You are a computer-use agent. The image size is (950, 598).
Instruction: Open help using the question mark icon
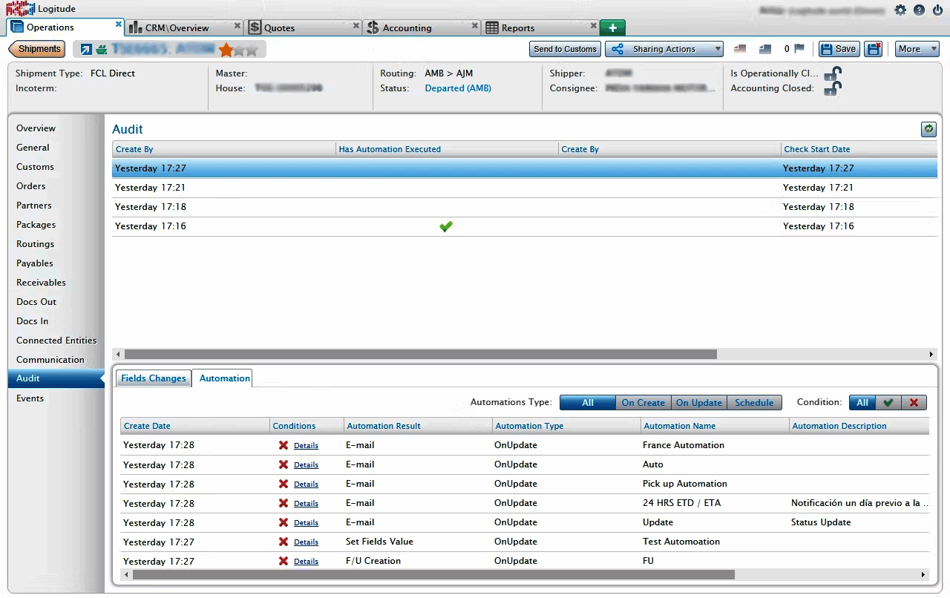(x=918, y=9)
